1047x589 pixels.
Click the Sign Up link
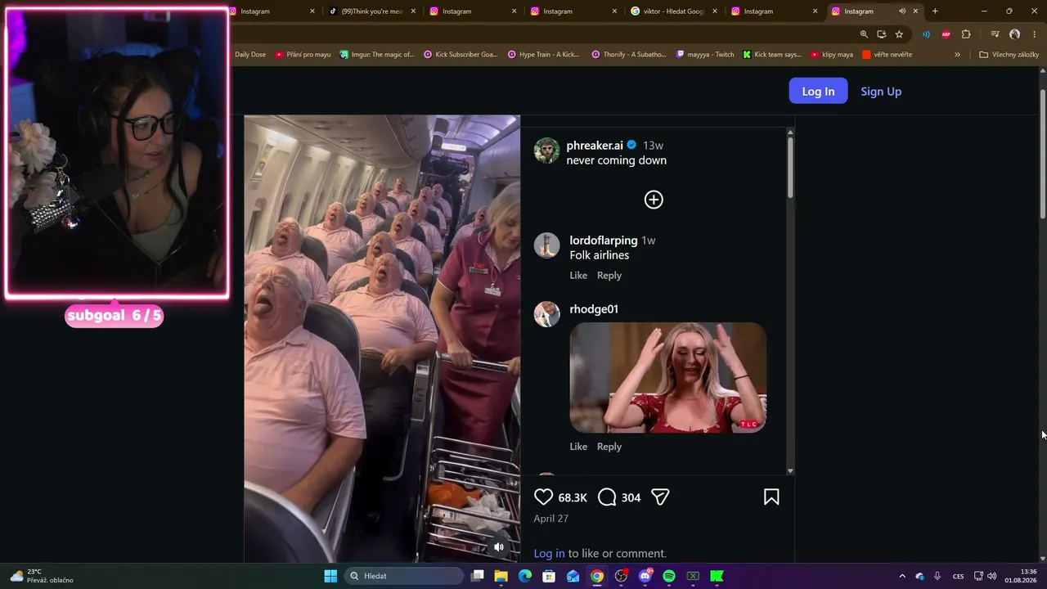click(x=881, y=91)
